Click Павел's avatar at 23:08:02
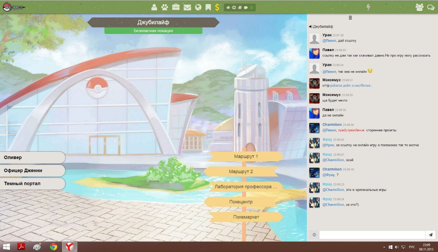This screenshot has width=438, height=252. (314, 53)
